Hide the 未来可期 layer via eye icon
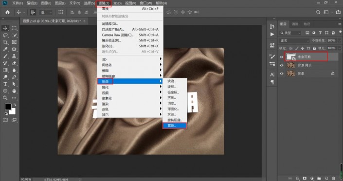The image size is (343, 181). 282,57
